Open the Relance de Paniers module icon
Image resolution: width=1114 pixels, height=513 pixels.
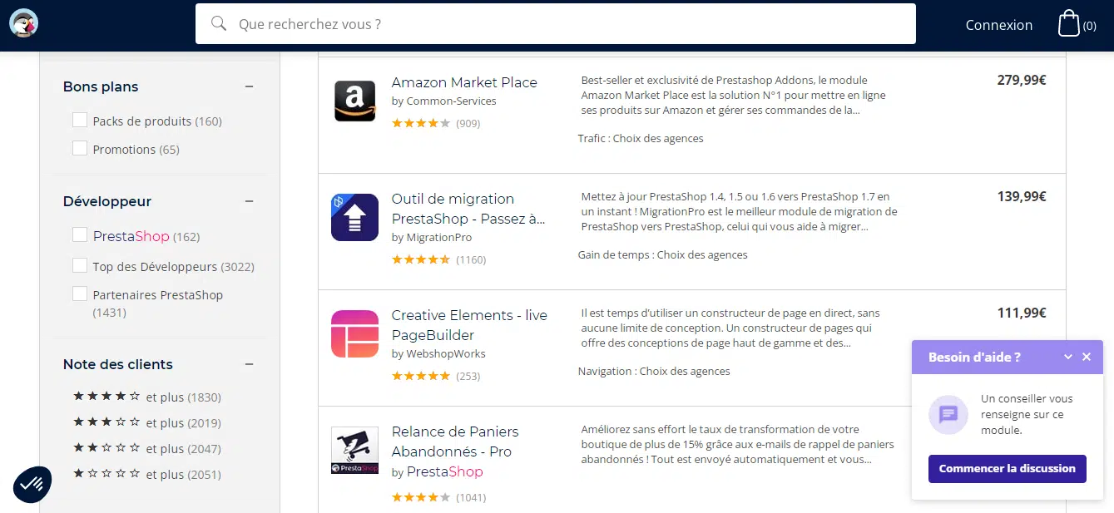[x=354, y=451]
